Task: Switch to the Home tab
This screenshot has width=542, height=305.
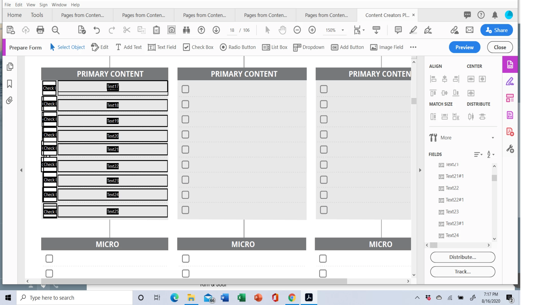Action: click(x=14, y=15)
